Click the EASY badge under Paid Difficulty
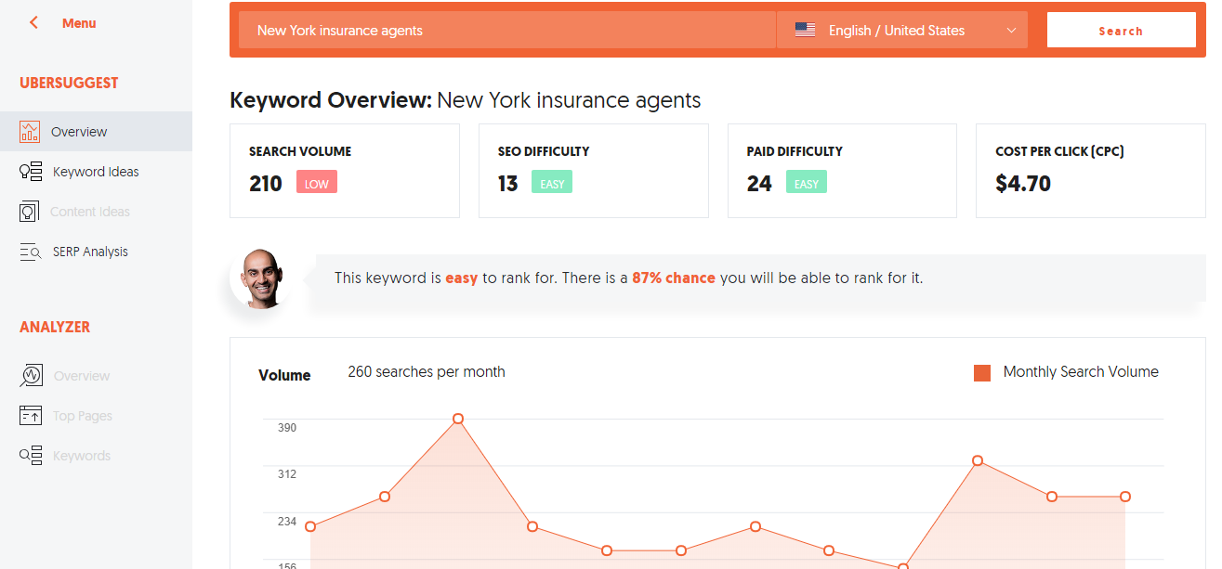This screenshot has width=1222, height=569. [807, 182]
